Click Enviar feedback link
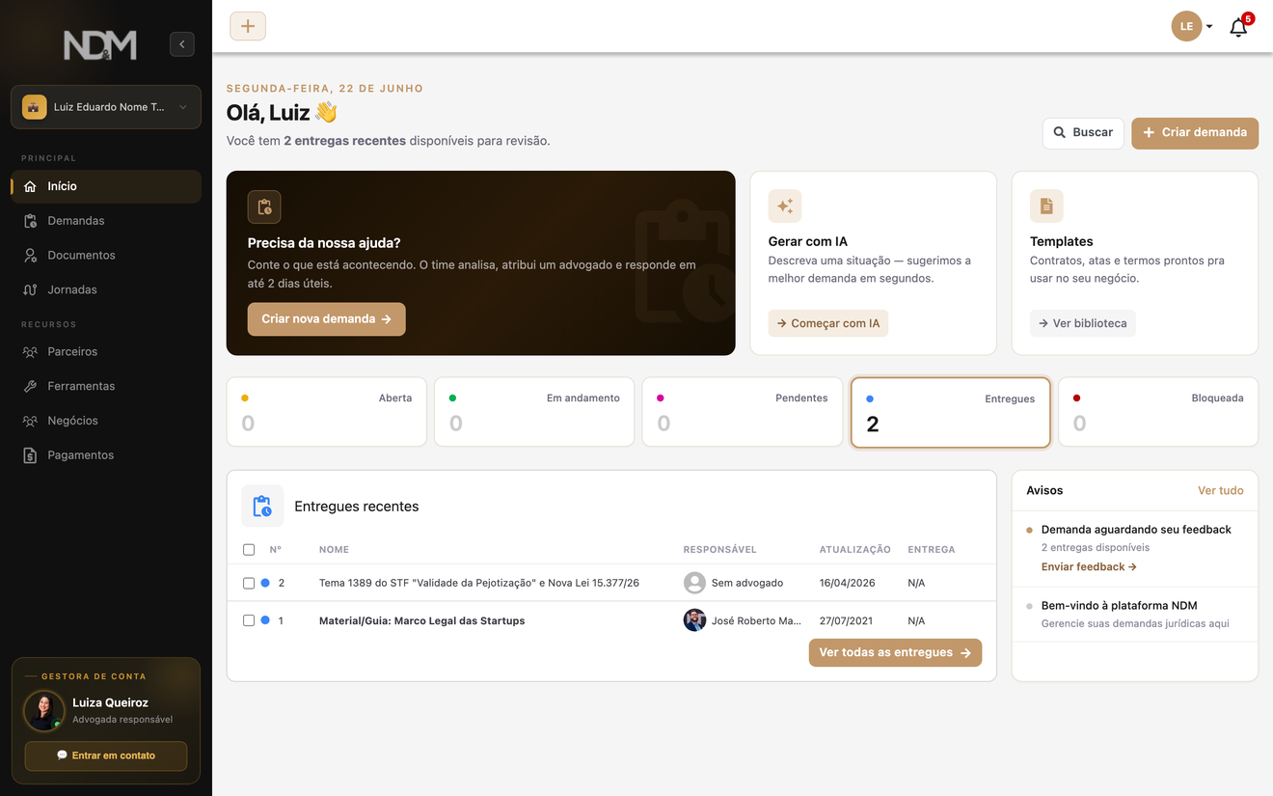1273x796 pixels. (1089, 567)
